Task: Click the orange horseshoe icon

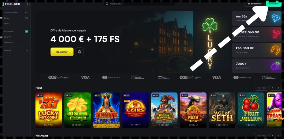Action: [275, 50]
